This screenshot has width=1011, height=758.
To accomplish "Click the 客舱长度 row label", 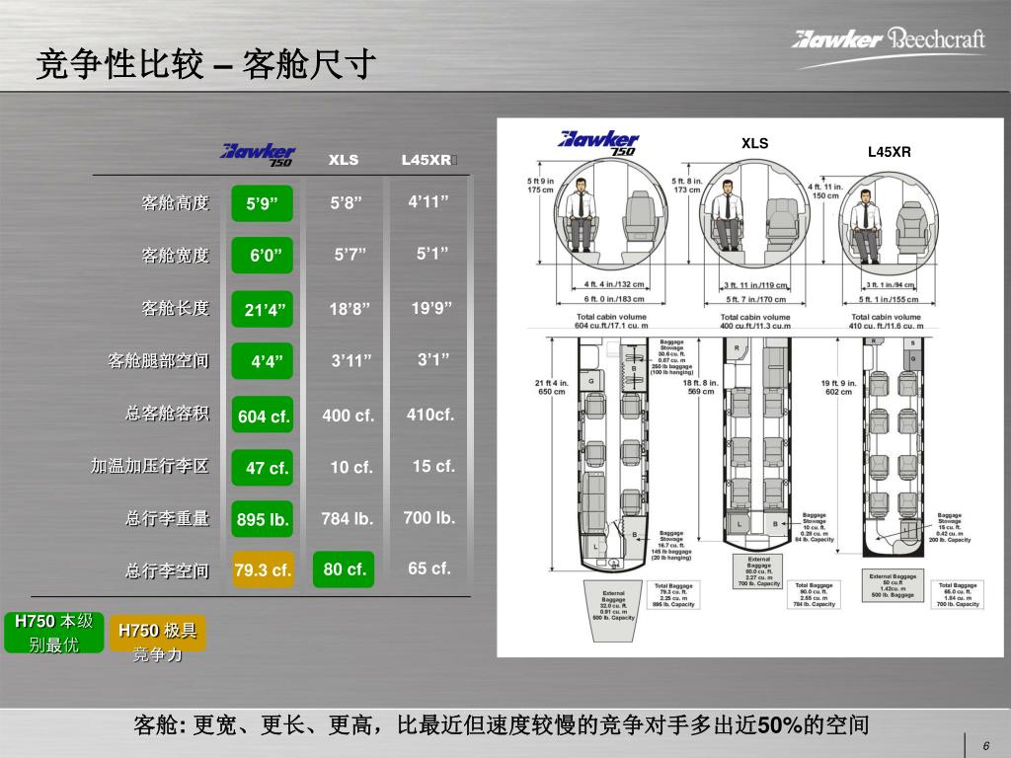I will 176,308.
